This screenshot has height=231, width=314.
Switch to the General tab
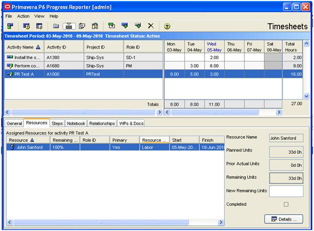[14, 123]
